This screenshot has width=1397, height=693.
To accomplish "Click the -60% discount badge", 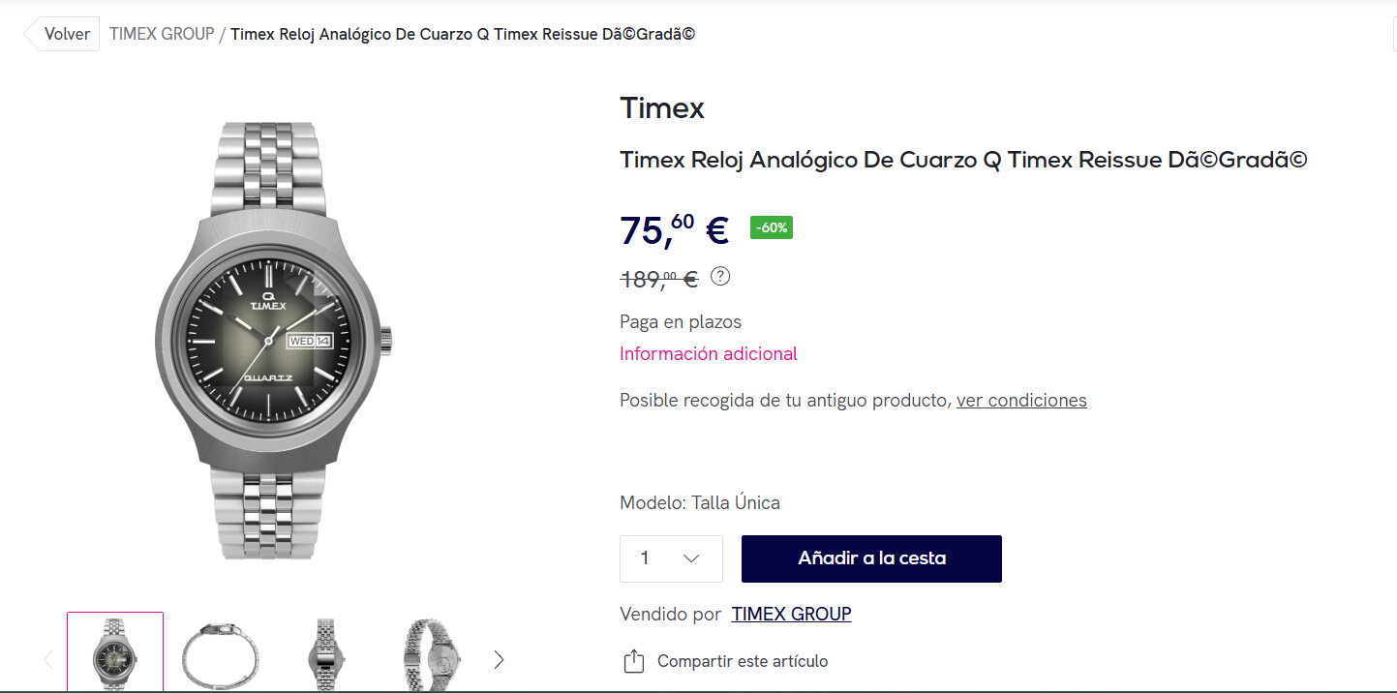I will coord(772,227).
